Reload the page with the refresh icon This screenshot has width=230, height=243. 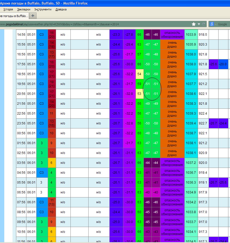coord(204,24)
